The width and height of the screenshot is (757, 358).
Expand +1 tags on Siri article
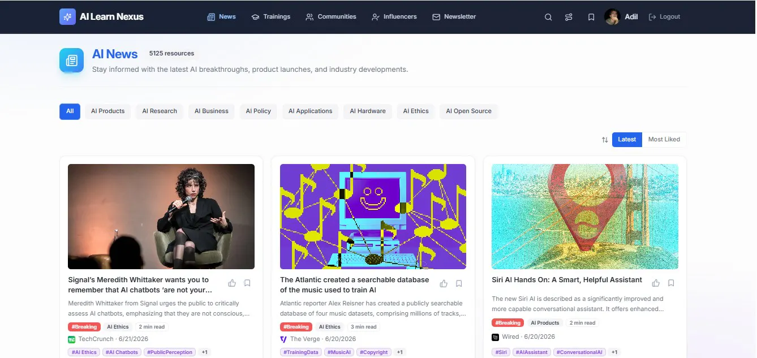(x=614, y=352)
